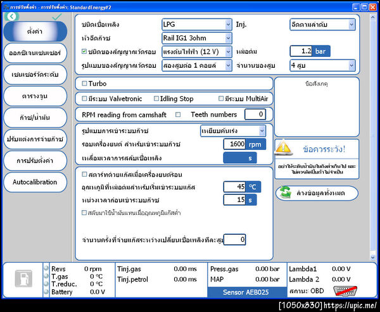The image size is (380, 312).
Task: Open the 4 cylinders dropdown
Action: click(322, 65)
